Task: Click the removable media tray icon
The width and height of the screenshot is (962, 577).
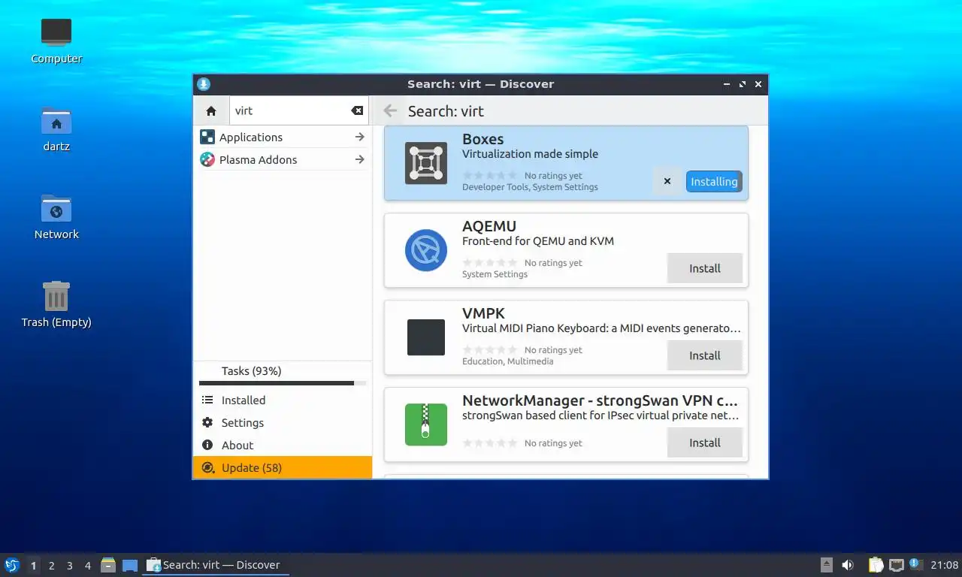Action: 826,565
